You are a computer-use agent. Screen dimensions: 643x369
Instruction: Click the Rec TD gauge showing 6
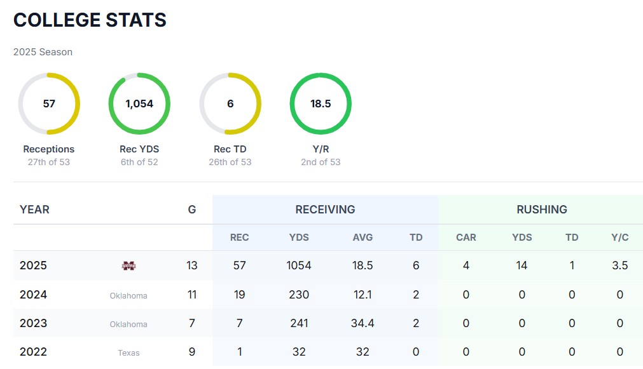pyautogui.click(x=230, y=104)
